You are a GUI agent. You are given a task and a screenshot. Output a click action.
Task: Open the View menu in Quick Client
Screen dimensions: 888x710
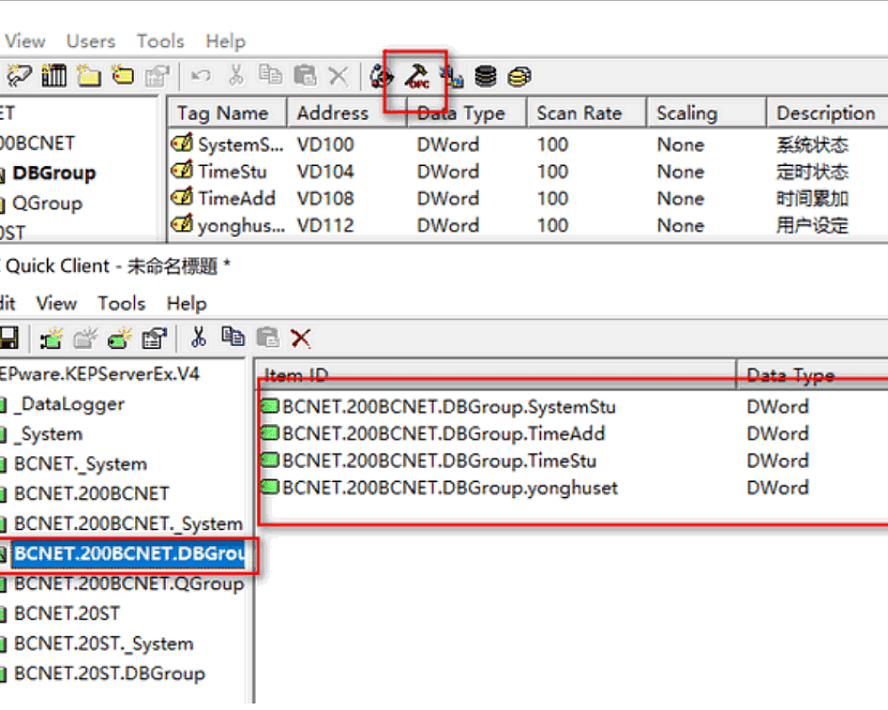click(56, 304)
